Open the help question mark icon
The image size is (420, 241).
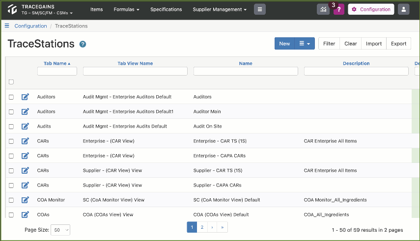(339, 9)
